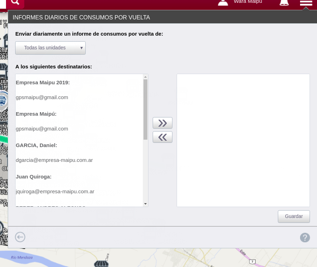Select the 'Empresa Maipu 2019' recipient

pos(43,83)
